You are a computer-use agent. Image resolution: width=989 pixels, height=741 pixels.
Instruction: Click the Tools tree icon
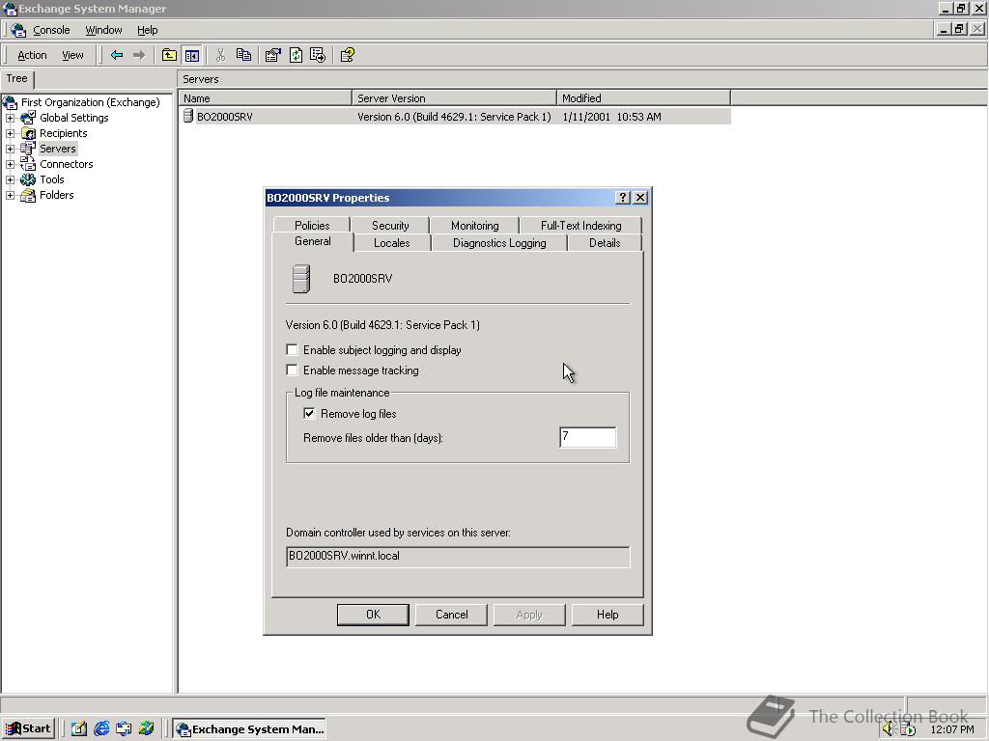coord(28,179)
